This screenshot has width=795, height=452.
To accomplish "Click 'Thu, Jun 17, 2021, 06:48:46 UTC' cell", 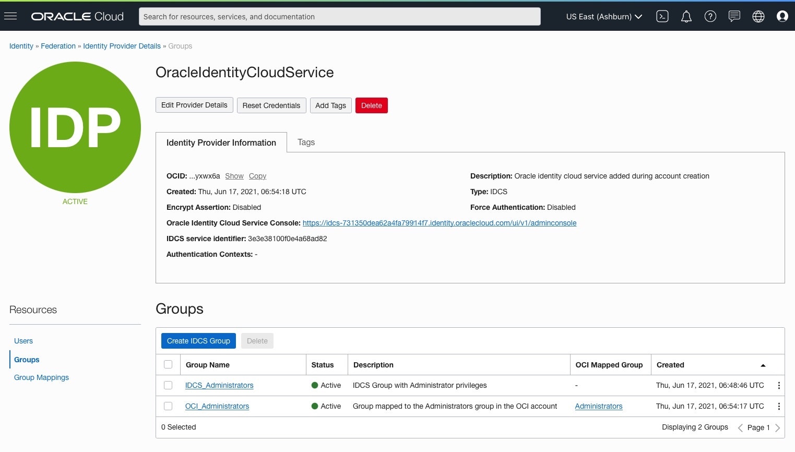I will 710,385.
